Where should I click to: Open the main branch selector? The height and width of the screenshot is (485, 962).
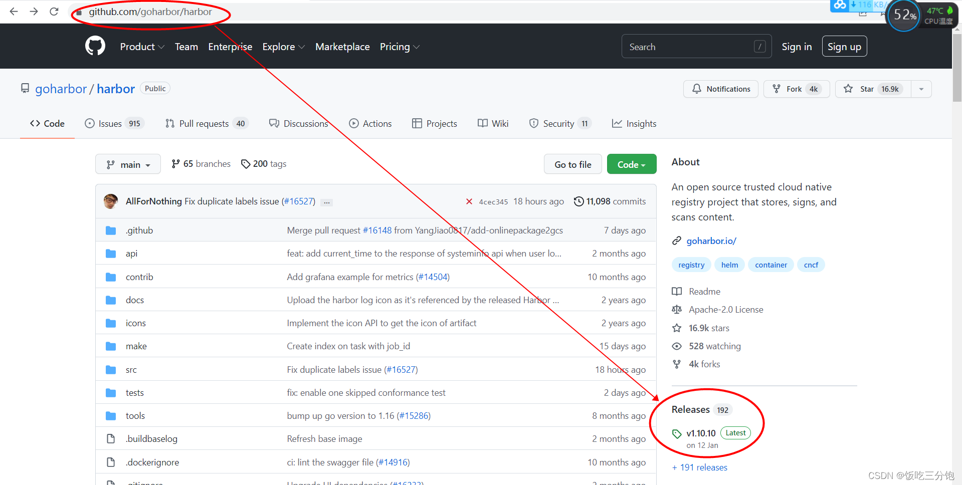click(x=128, y=164)
